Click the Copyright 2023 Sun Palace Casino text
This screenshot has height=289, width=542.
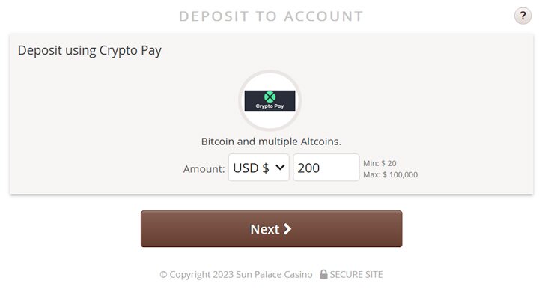pos(236,274)
